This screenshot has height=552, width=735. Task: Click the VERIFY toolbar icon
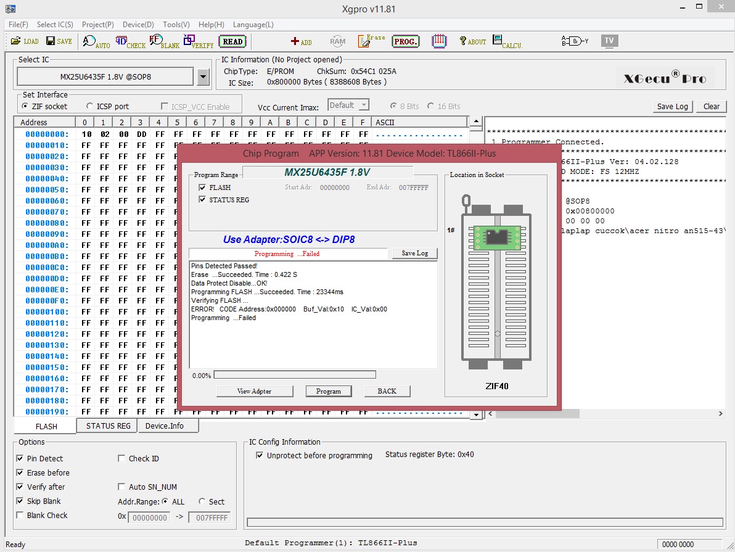tap(199, 42)
